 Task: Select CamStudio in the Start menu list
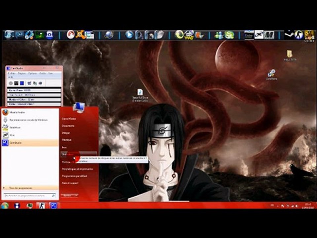(x=30, y=143)
